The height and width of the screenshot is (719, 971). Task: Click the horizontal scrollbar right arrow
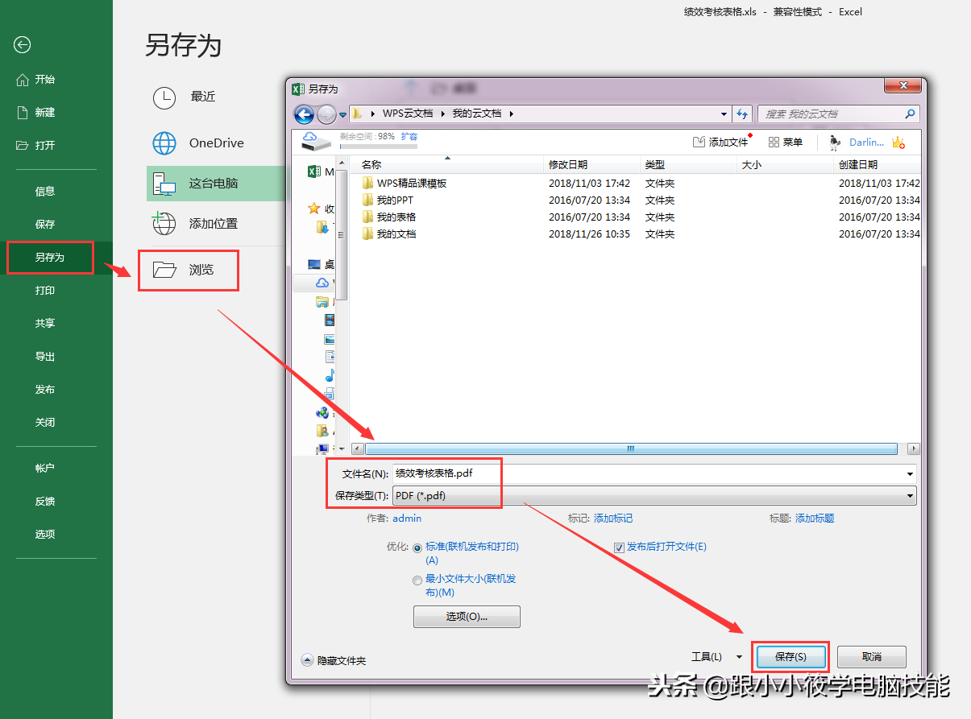click(x=914, y=448)
